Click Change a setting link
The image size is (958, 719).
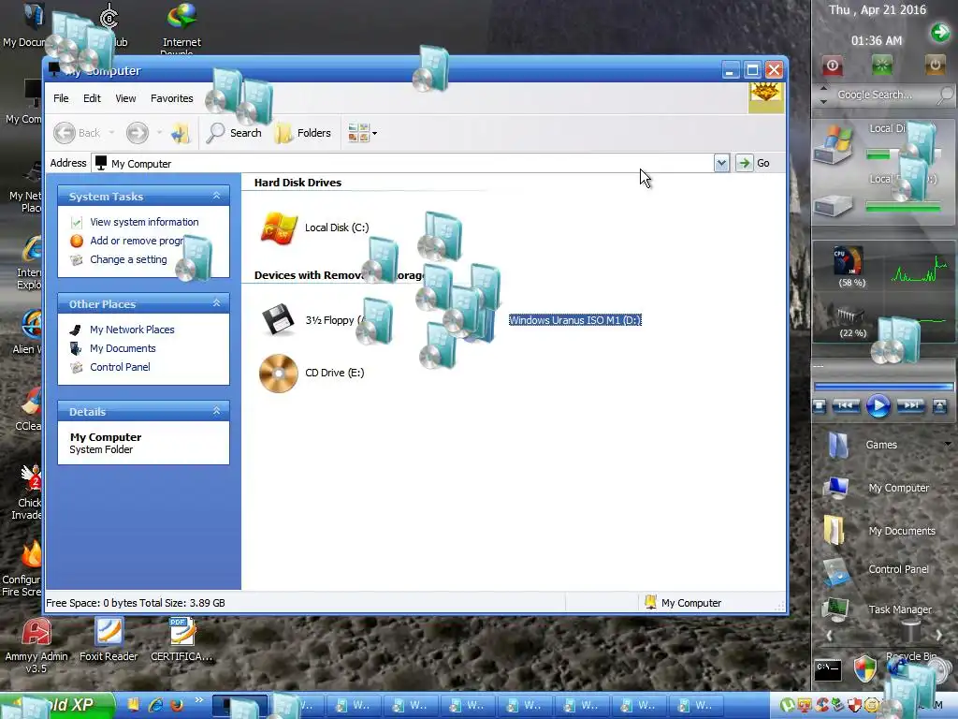(128, 260)
